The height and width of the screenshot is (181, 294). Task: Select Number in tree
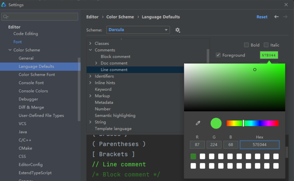[103, 109]
